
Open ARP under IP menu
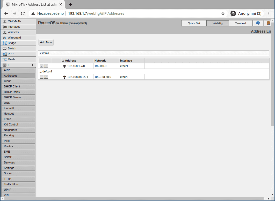(18, 70)
